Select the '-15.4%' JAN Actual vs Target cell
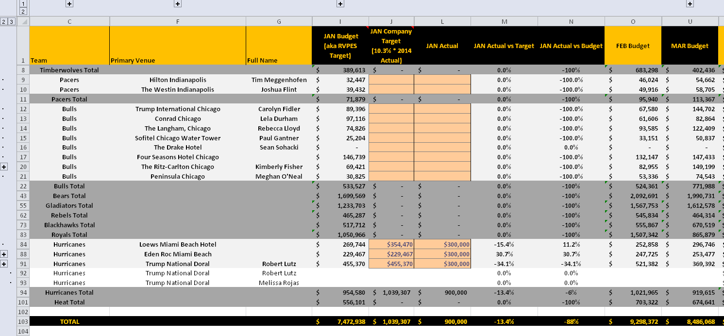This screenshot has height=336, width=724. pos(505,244)
